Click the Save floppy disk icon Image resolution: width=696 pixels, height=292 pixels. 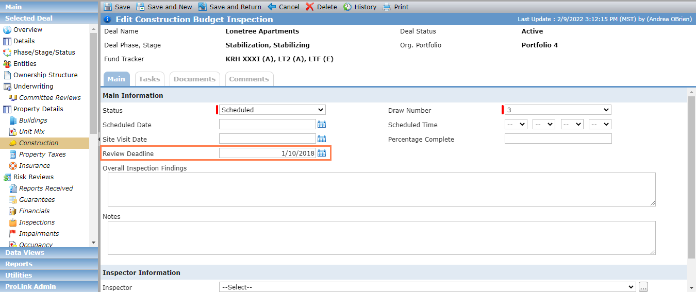click(107, 7)
